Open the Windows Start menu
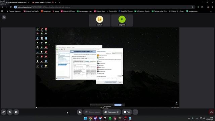 [x=85, y=118]
